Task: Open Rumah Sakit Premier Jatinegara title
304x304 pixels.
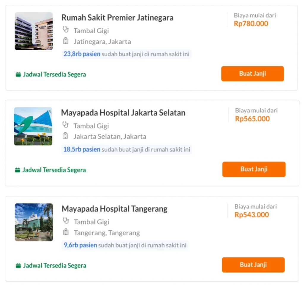Action: (117, 18)
